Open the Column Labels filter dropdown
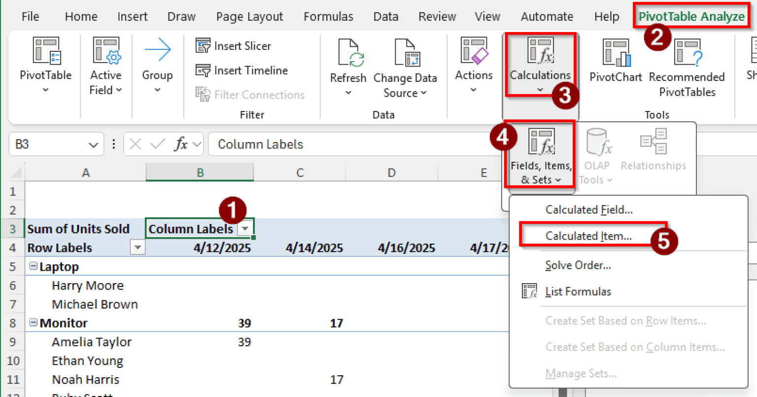The height and width of the screenshot is (397, 757). coord(245,229)
